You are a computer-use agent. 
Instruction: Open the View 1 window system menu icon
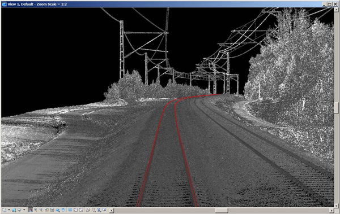tap(4, 4)
